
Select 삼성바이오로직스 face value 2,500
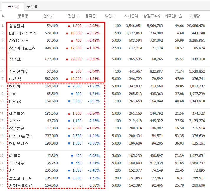click(x=116, y=48)
